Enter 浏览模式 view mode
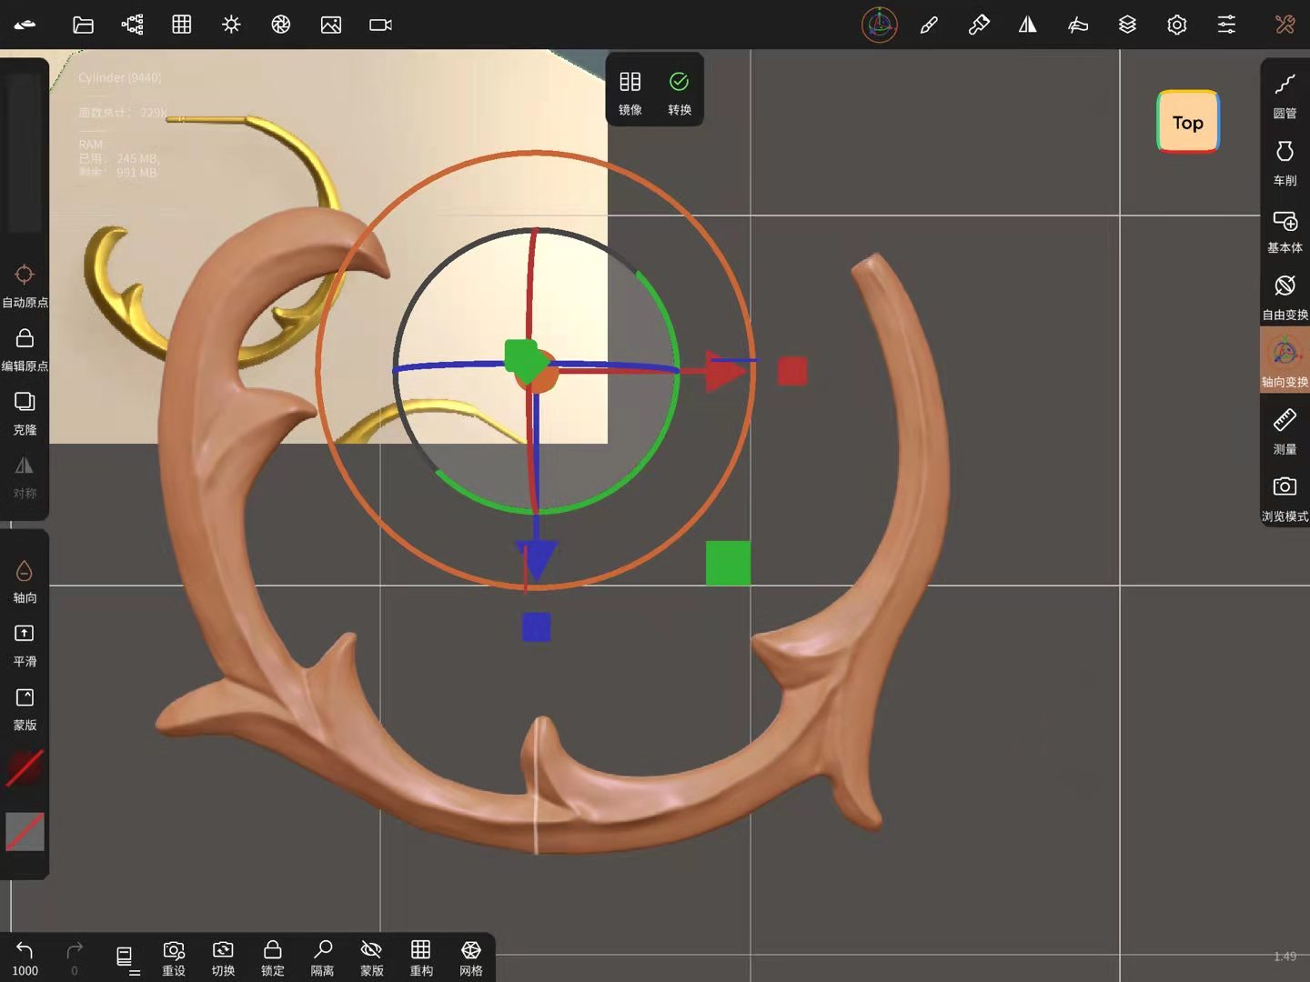The image size is (1310, 982). [x=1285, y=498]
